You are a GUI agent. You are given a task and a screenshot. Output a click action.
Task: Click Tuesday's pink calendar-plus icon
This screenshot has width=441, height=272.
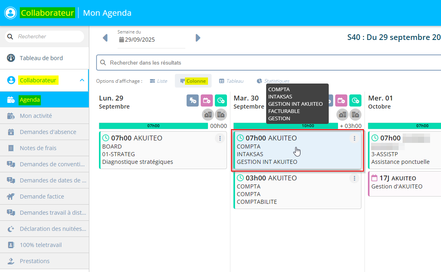click(x=341, y=101)
